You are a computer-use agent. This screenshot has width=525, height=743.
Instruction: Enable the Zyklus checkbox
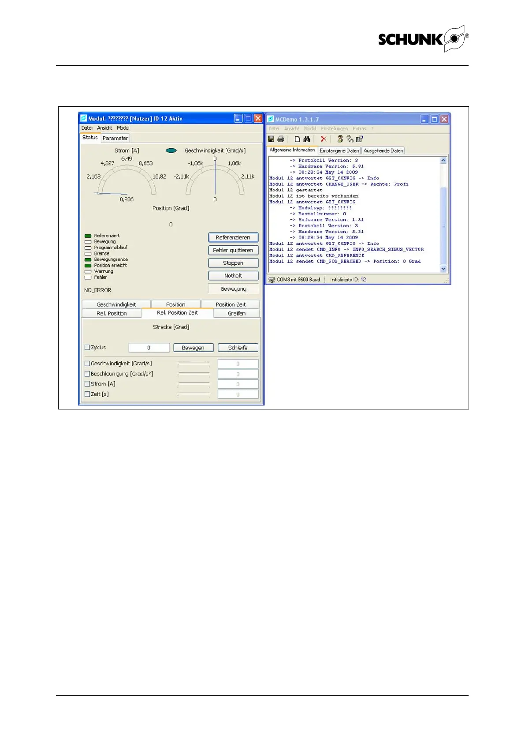pyautogui.click(x=87, y=348)
